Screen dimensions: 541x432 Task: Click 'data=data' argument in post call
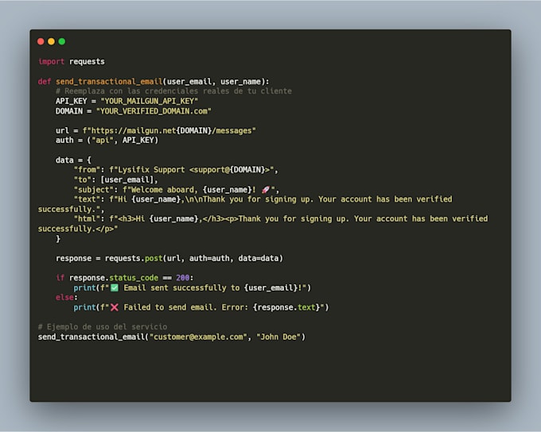(258, 258)
